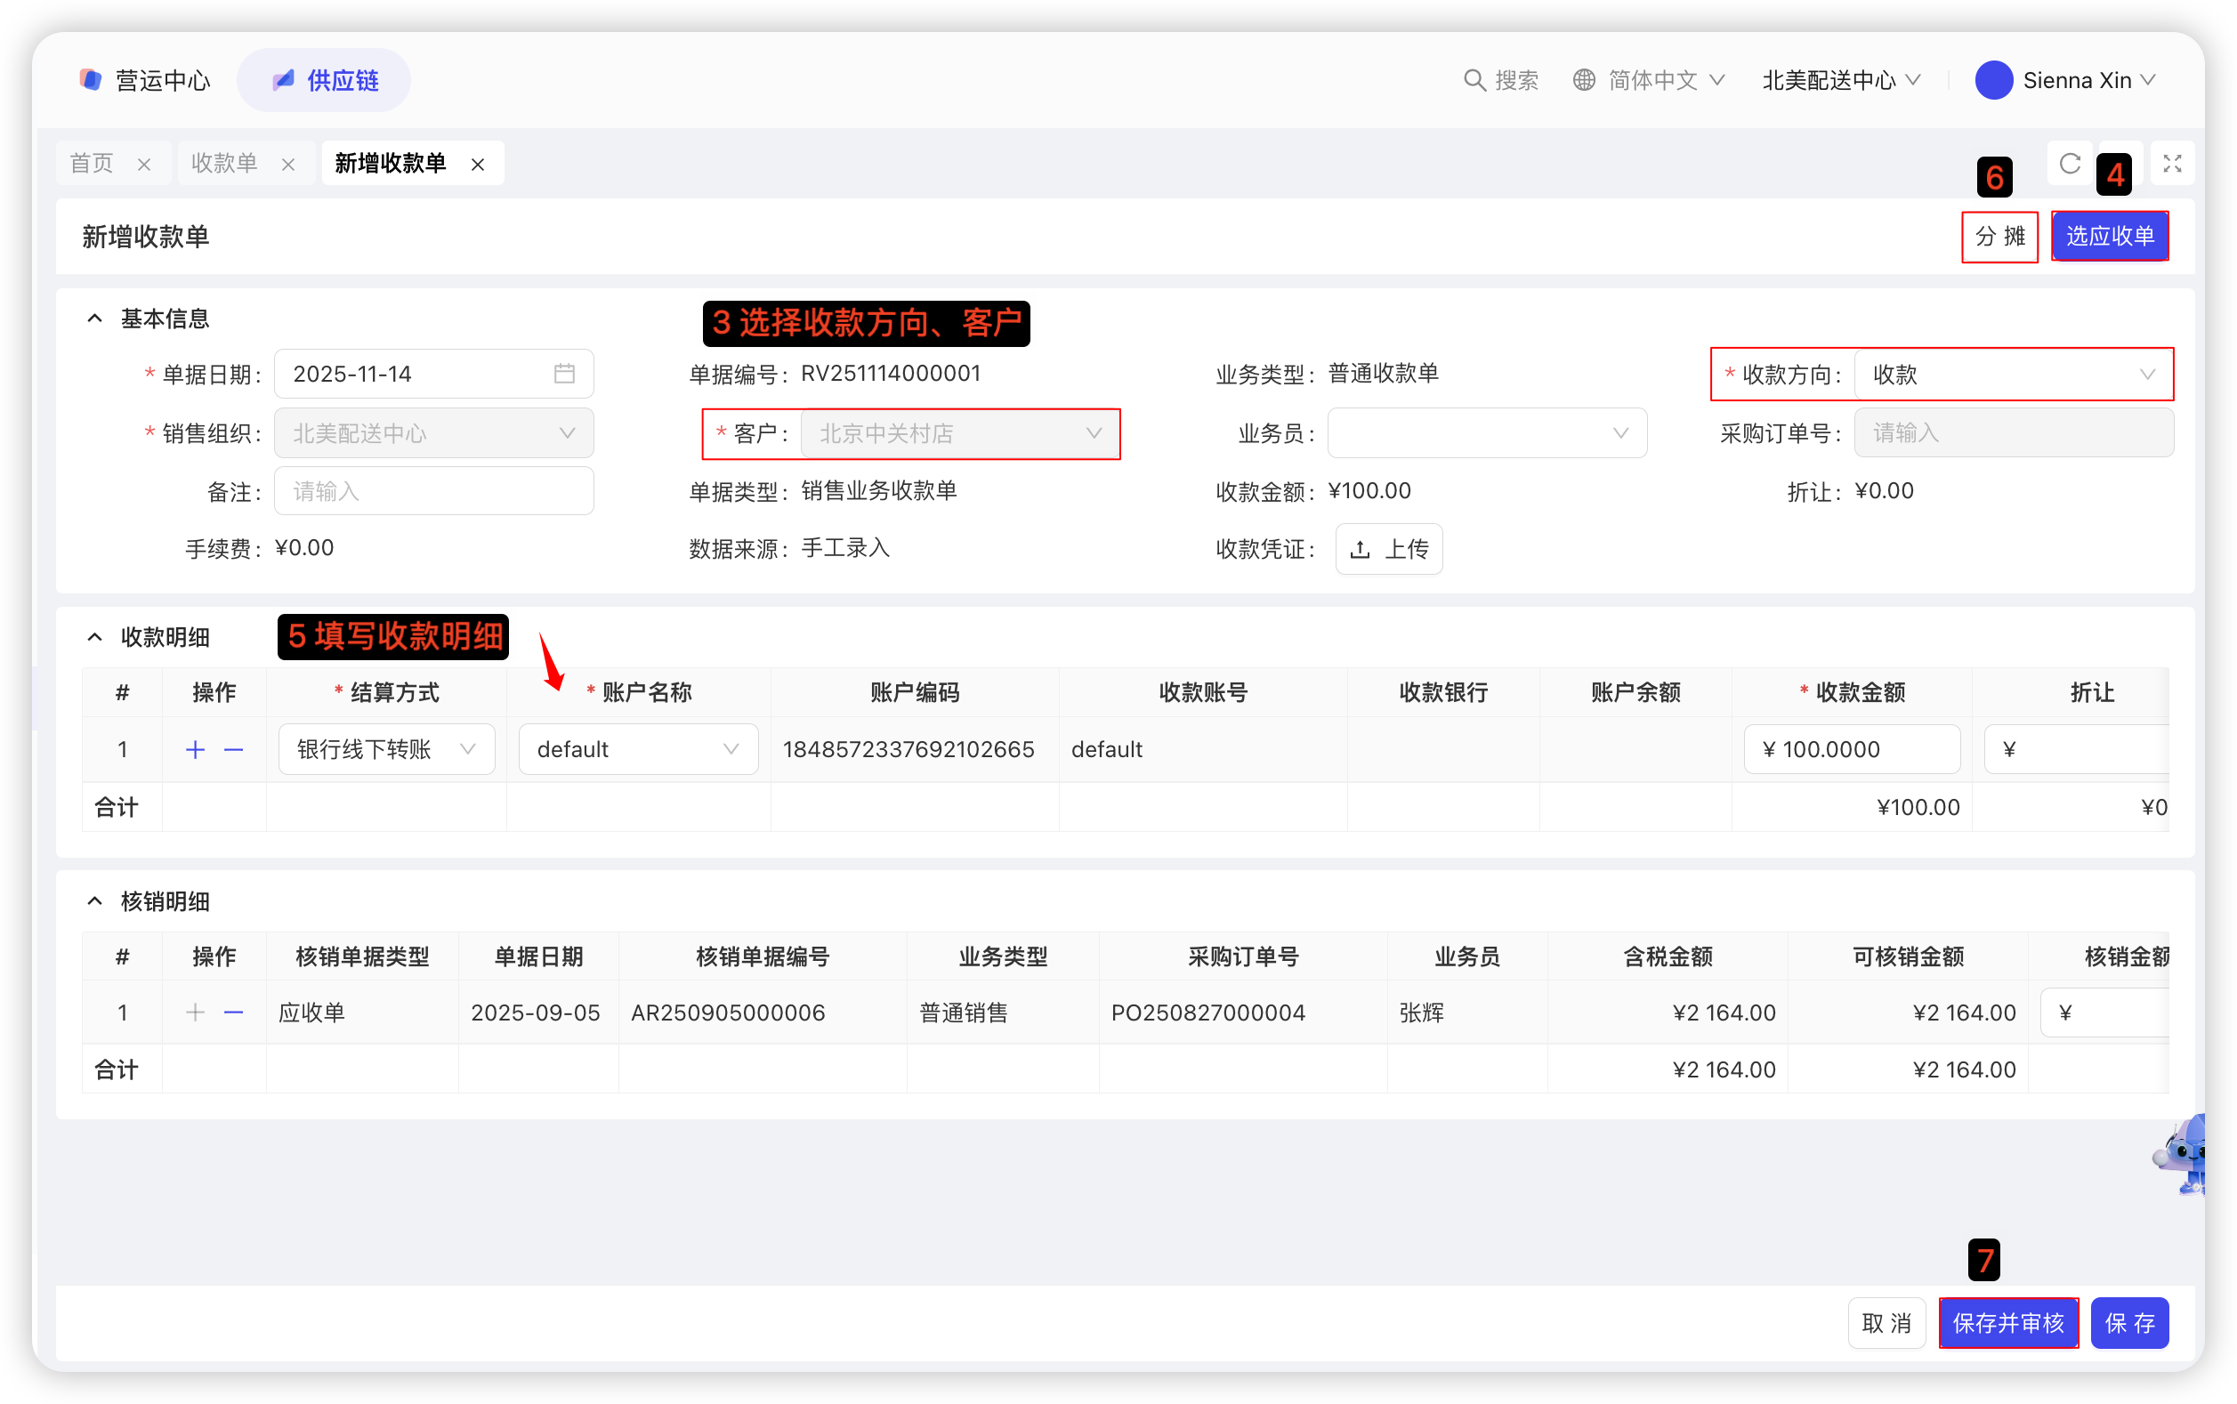This screenshot has height=1404, width=2237.
Task: Switch to the 首页 tab
Action: pos(92,164)
